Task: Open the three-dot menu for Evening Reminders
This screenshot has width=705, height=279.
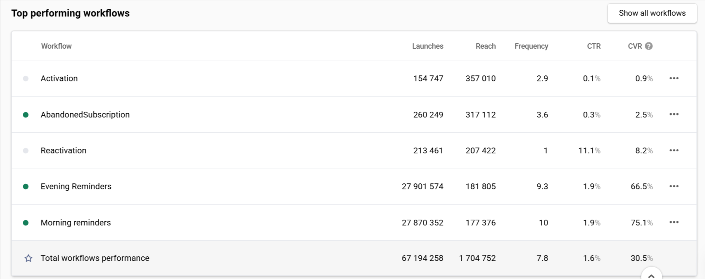Action: pyautogui.click(x=674, y=186)
